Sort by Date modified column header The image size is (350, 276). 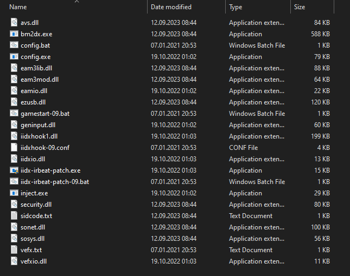(x=171, y=7)
